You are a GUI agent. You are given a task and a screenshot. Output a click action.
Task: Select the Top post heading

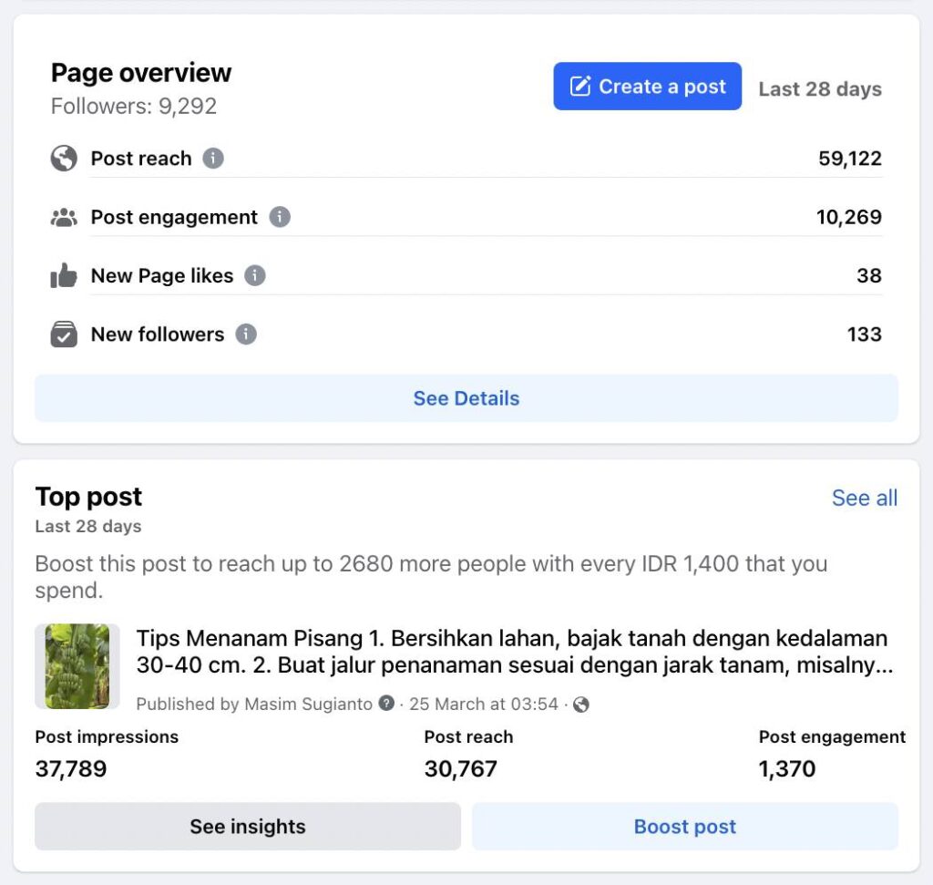point(88,497)
